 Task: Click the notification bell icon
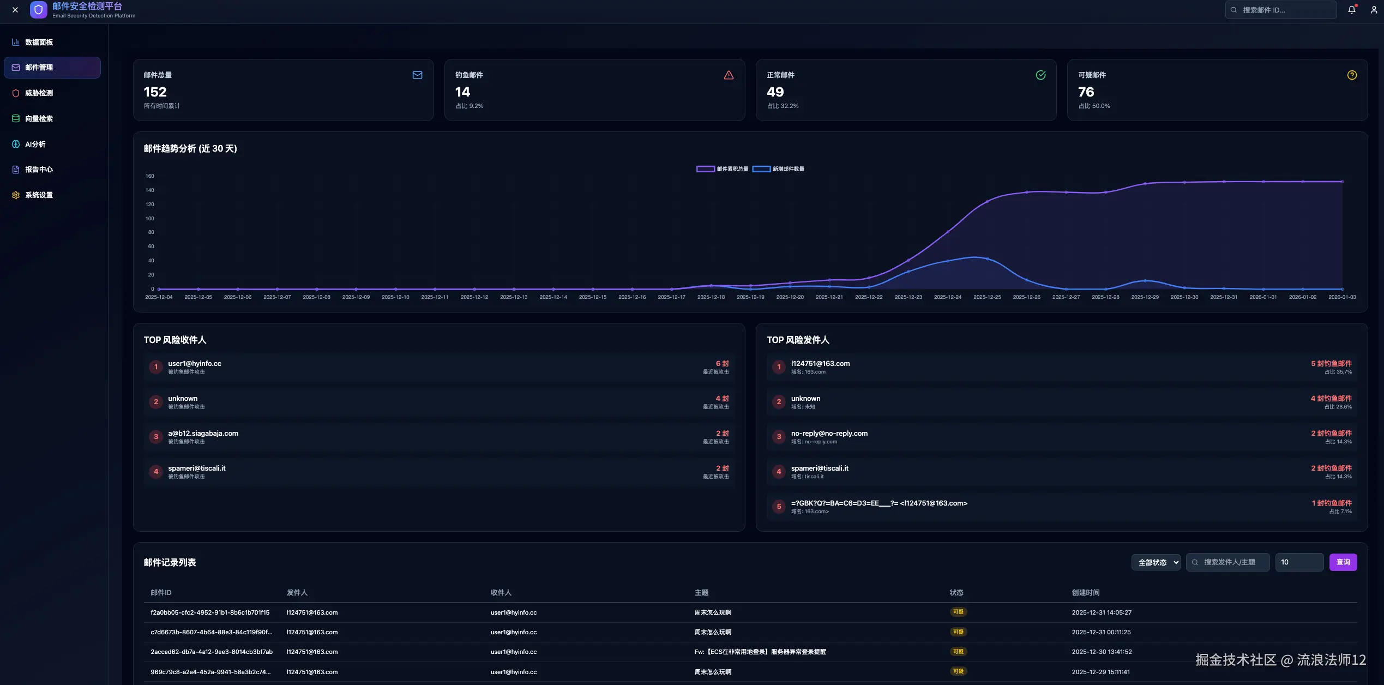point(1351,10)
